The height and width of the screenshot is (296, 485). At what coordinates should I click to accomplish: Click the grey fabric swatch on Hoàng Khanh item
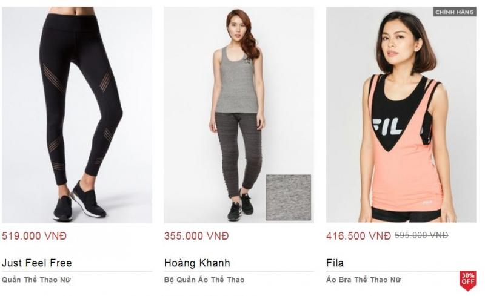click(x=289, y=198)
